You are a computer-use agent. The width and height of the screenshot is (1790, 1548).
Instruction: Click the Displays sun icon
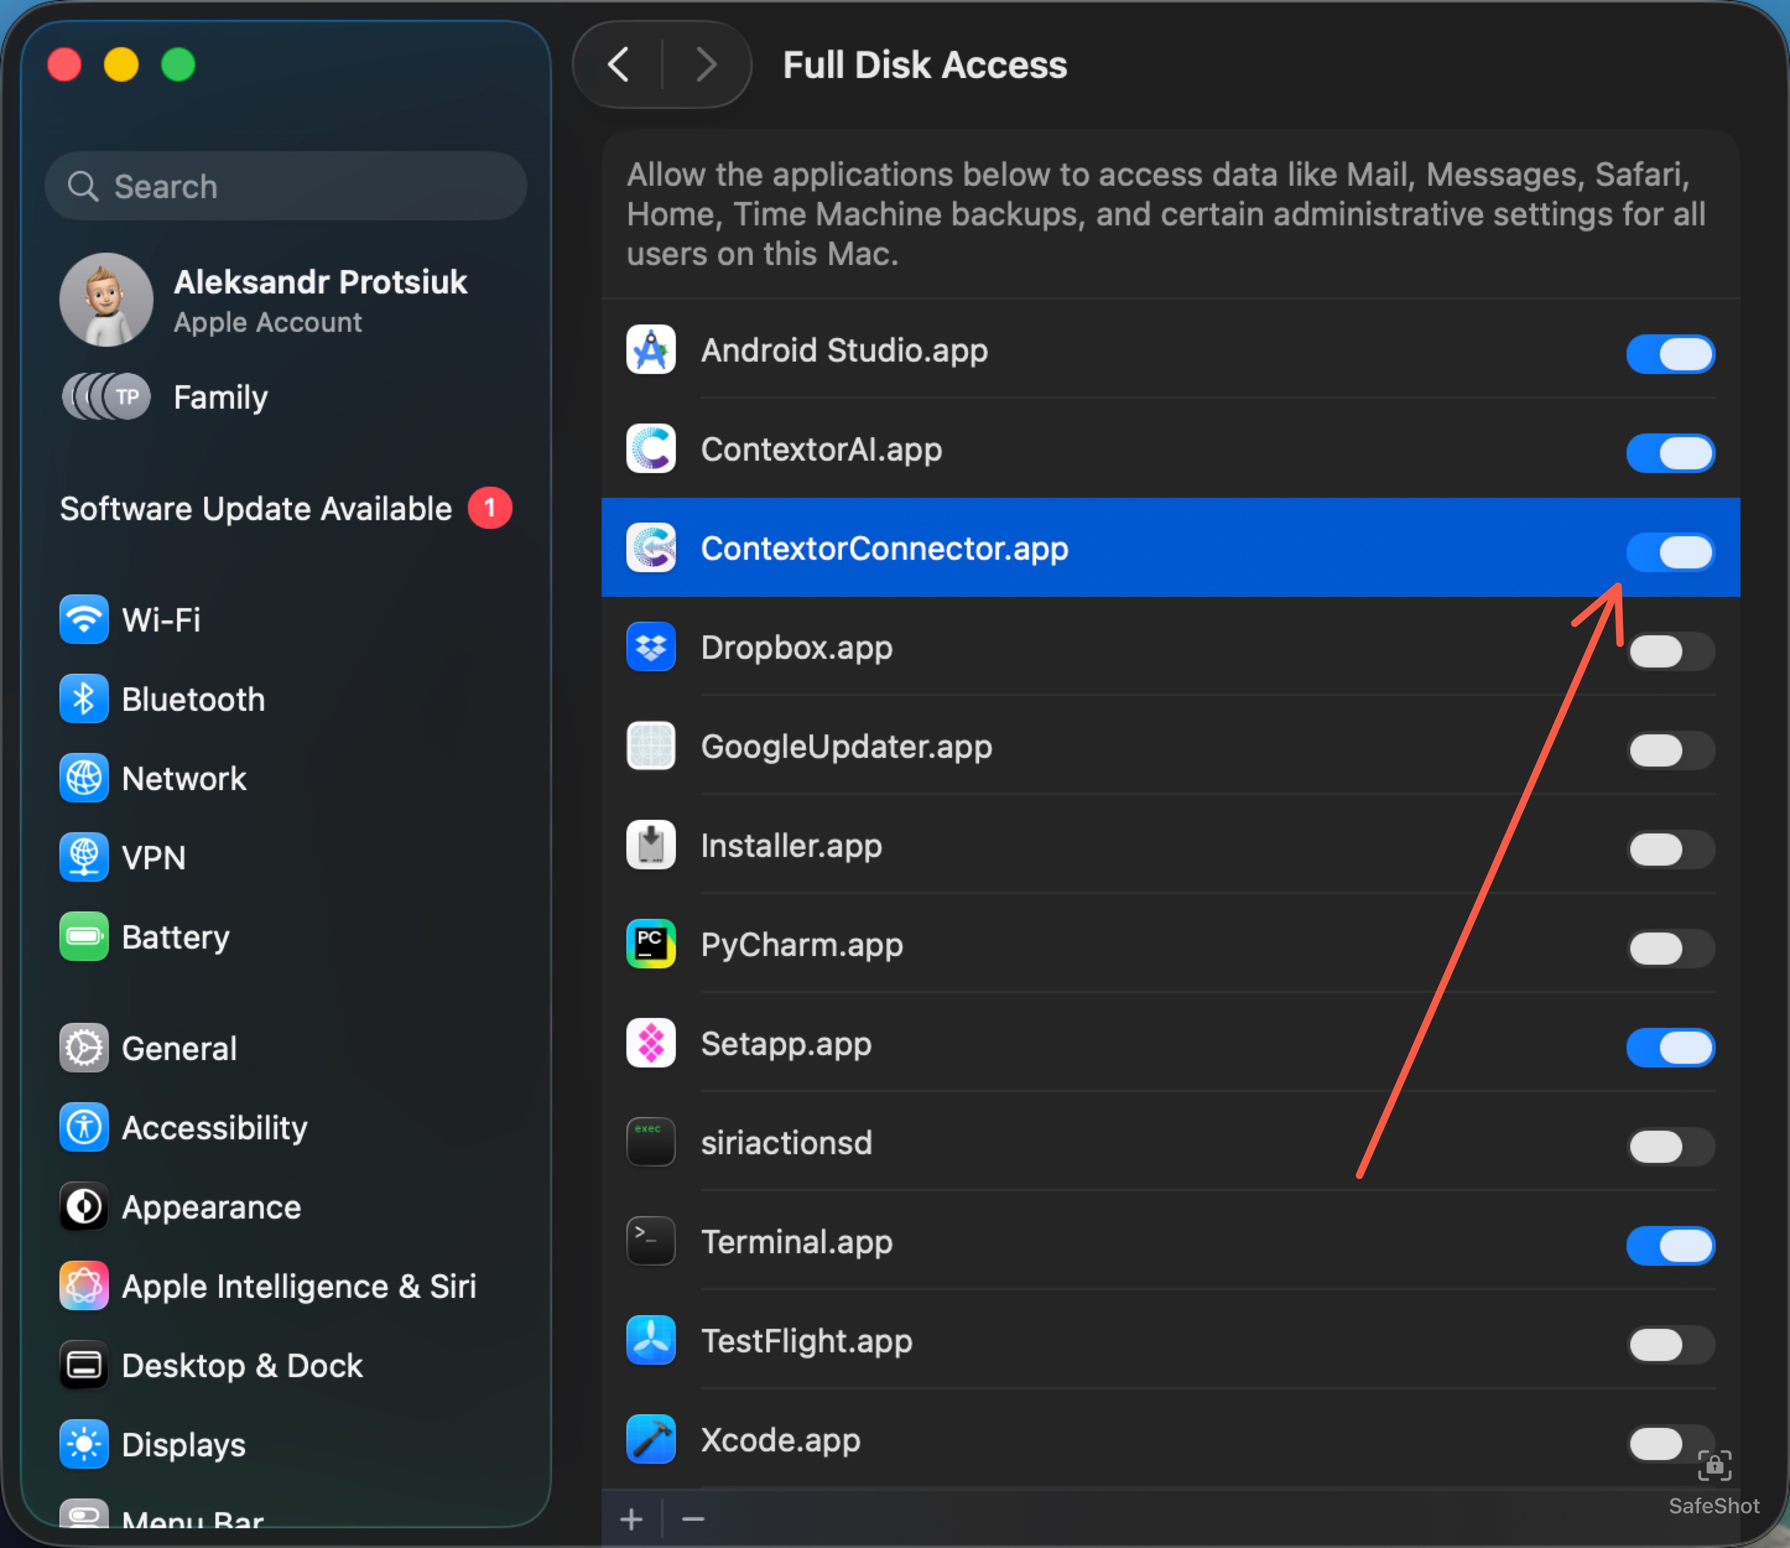click(84, 1444)
